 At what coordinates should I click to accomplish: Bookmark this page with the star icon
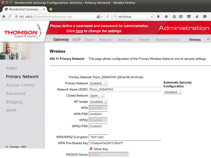(x=174, y=16)
